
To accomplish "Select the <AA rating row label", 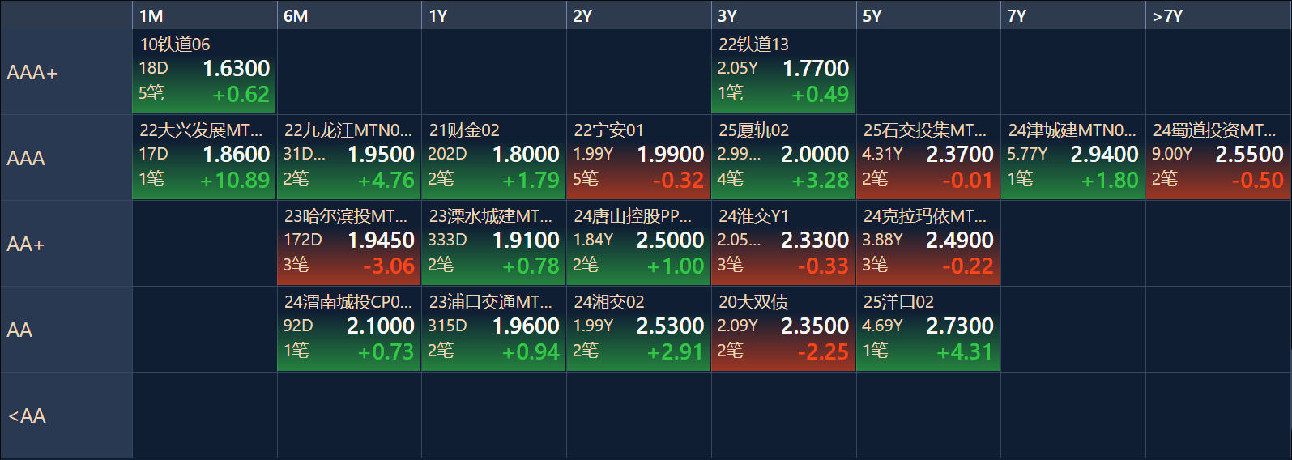I will pos(66,415).
